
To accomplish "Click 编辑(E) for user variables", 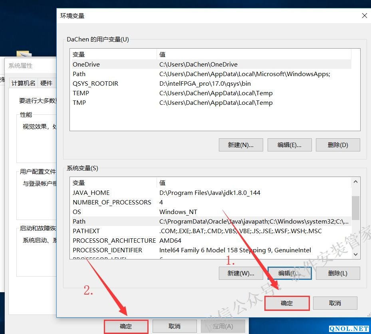I will [290, 145].
